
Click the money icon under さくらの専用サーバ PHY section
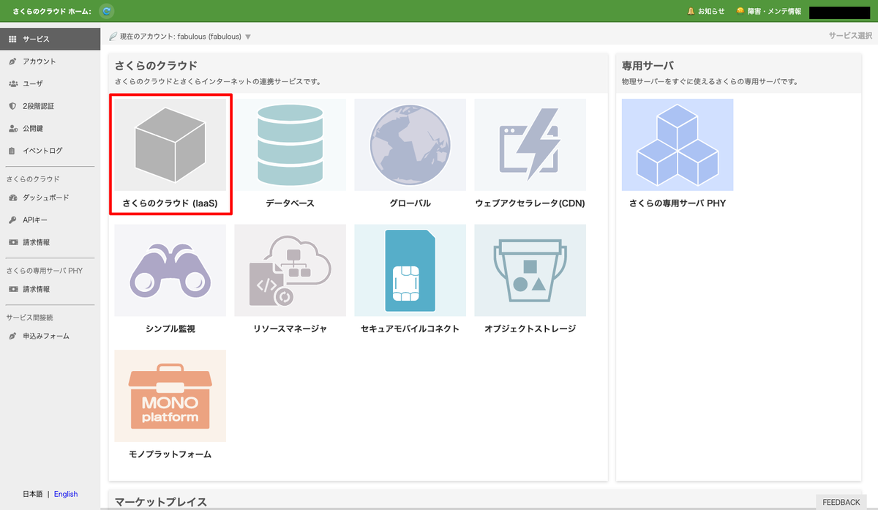tap(12, 289)
